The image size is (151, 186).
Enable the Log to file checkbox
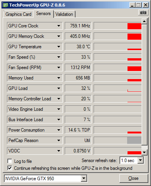click(10, 161)
